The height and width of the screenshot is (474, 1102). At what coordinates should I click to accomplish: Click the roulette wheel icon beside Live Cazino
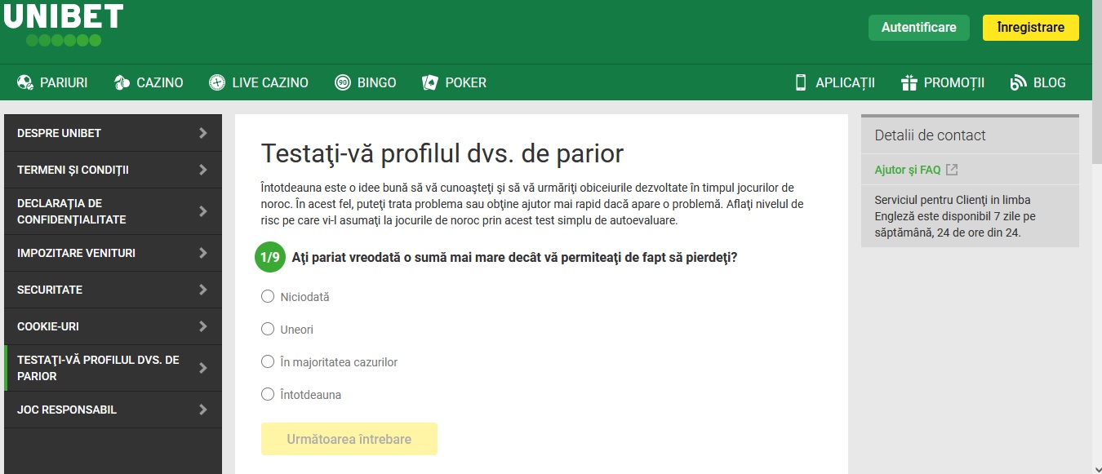[x=217, y=82]
